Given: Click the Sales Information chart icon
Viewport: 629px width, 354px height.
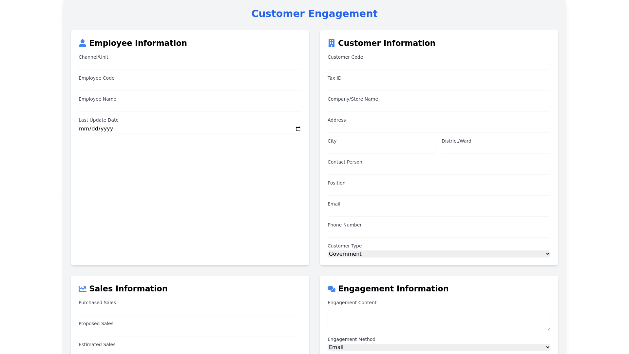Looking at the screenshot, I should tap(83, 289).
